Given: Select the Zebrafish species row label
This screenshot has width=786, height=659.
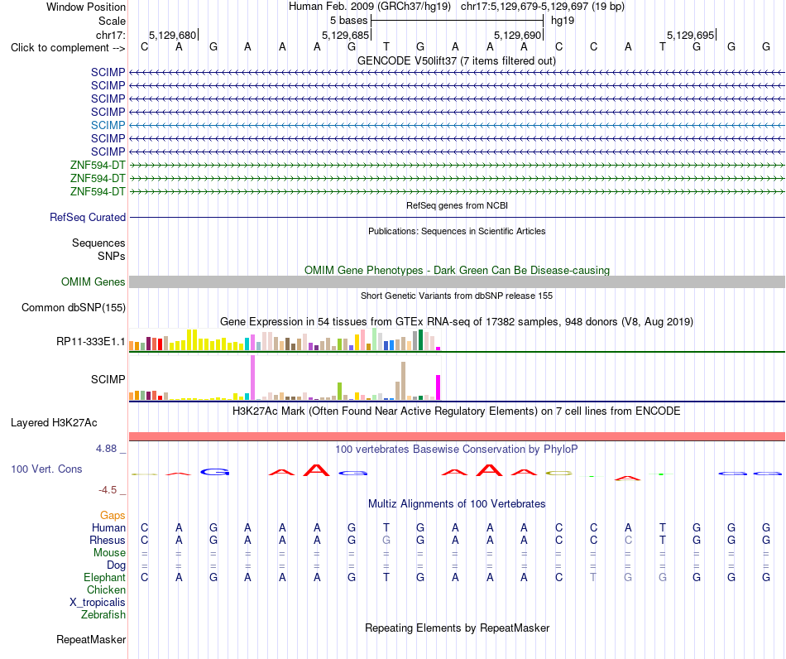Looking at the screenshot, I should [103, 614].
